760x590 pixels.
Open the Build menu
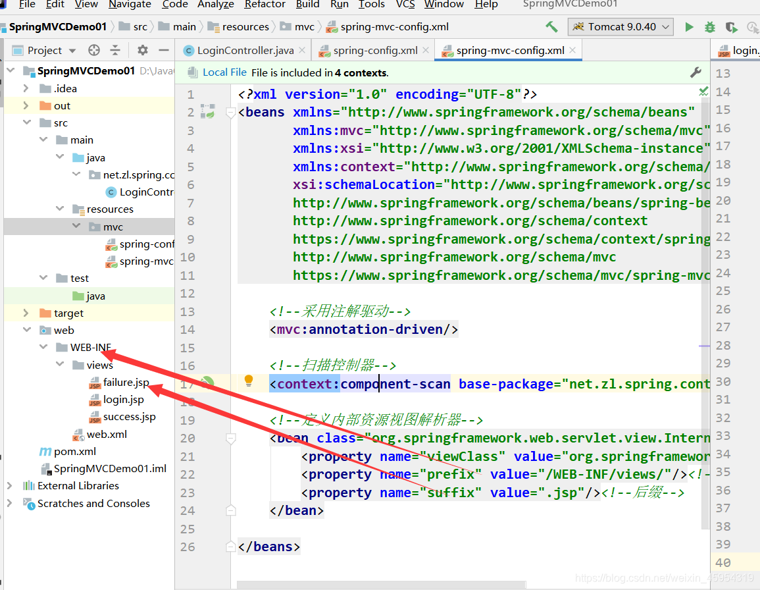tap(308, 5)
